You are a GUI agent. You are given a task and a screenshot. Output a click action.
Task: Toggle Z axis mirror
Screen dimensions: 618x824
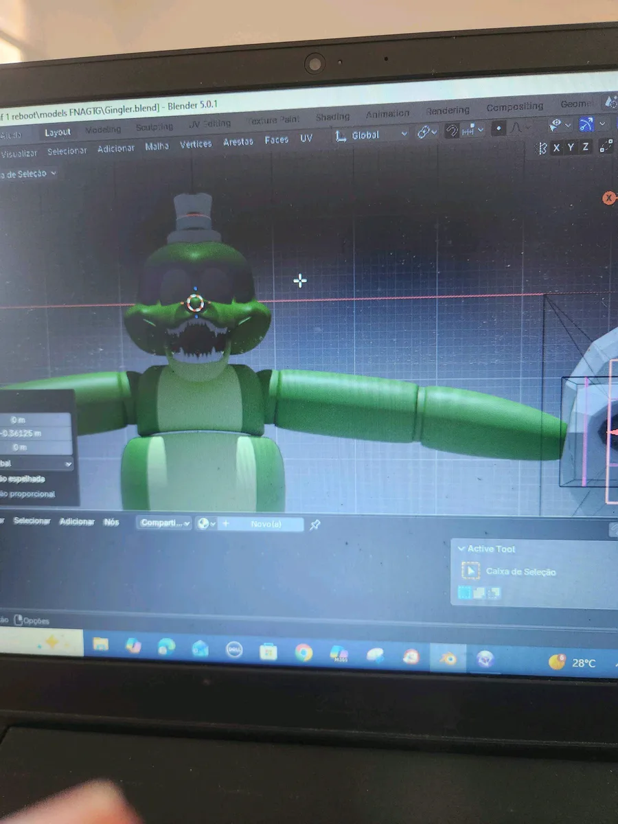coord(585,146)
